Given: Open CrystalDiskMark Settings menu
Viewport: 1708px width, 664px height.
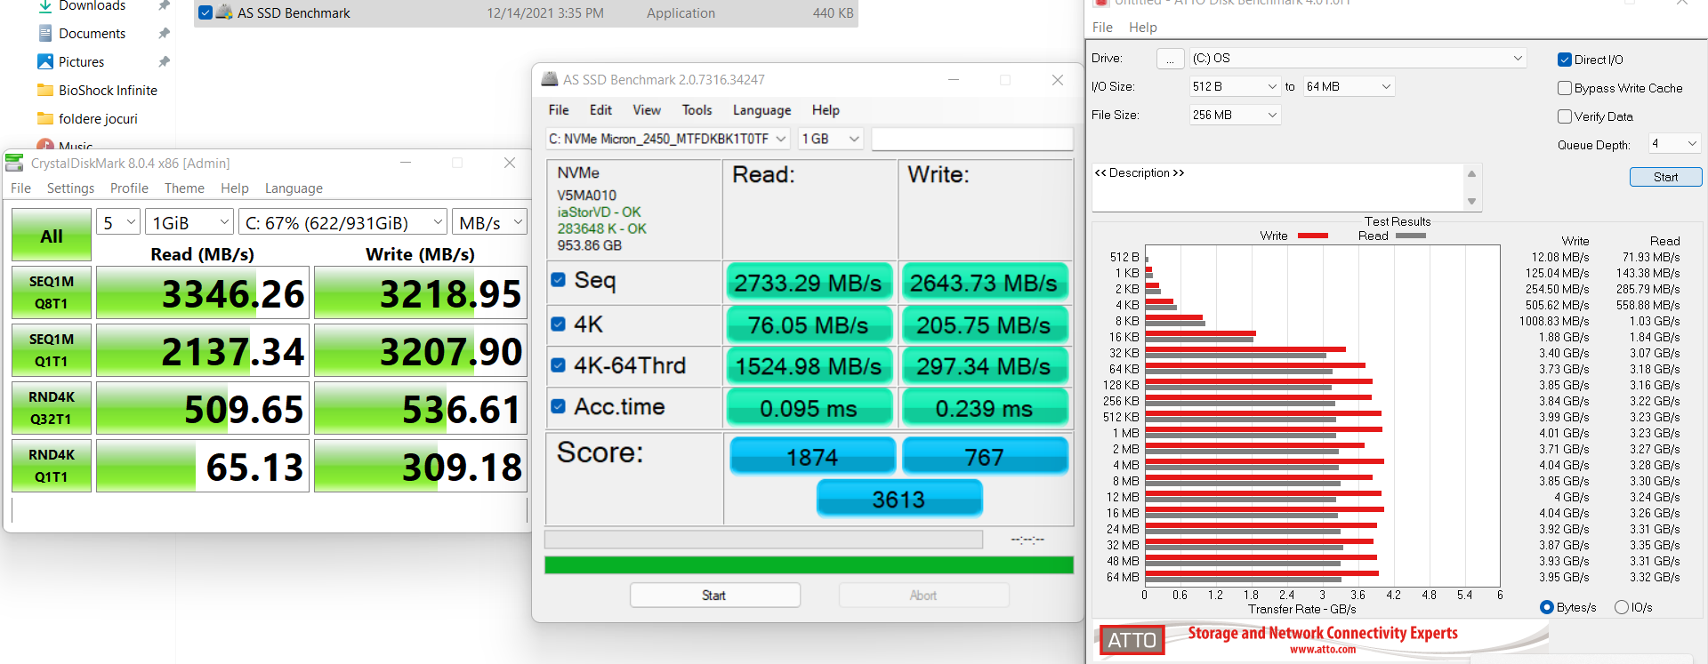Looking at the screenshot, I should pos(70,188).
